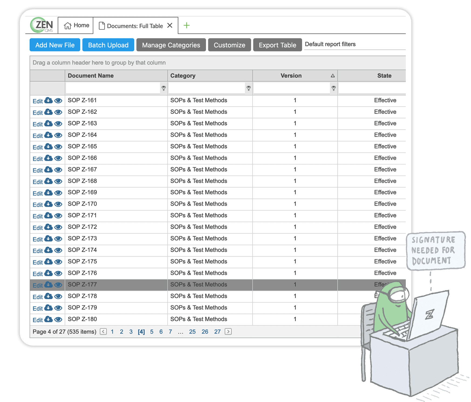Go to the next page arrow
The image size is (471, 402).
(228, 331)
